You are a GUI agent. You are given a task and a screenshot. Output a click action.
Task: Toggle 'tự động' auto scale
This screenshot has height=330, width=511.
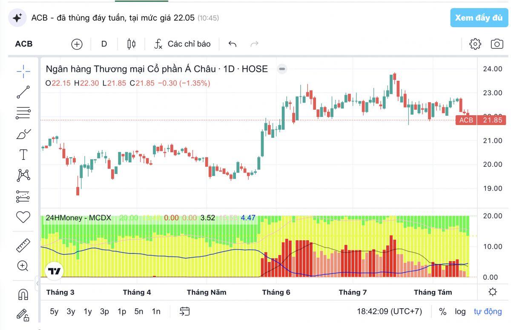click(488, 311)
